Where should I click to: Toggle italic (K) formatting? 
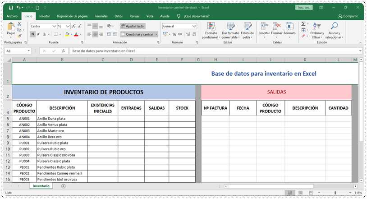pyautogui.click(x=39, y=34)
